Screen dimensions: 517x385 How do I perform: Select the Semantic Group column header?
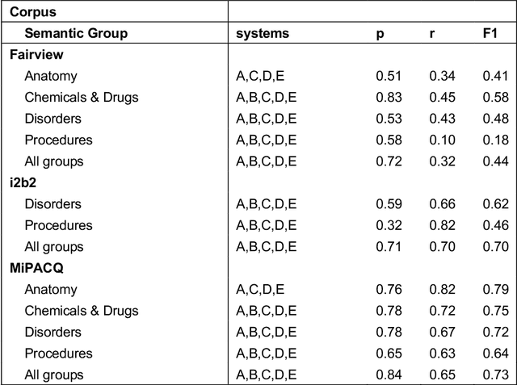pos(76,34)
